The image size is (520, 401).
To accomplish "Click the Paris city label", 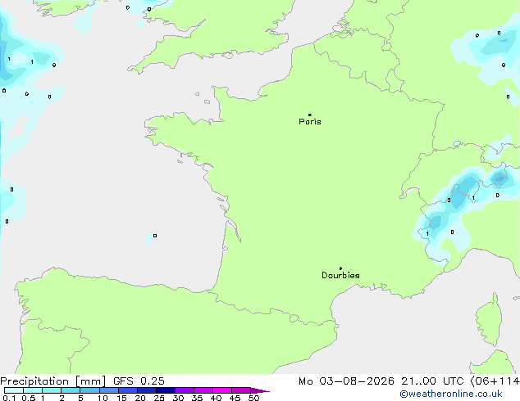I will coord(310,122).
